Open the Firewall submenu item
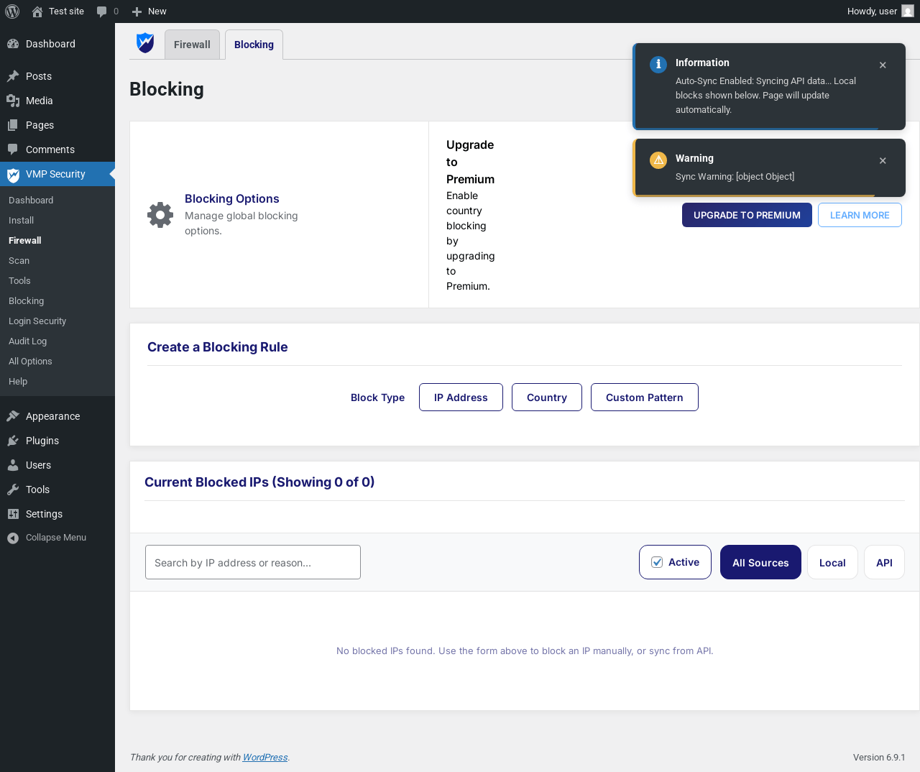 (x=25, y=241)
